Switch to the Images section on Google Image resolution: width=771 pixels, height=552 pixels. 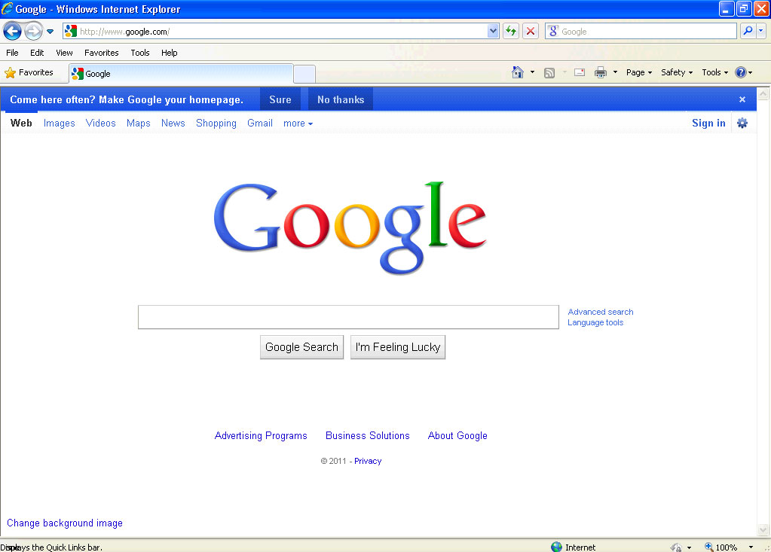pyautogui.click(x=59, y=123)
